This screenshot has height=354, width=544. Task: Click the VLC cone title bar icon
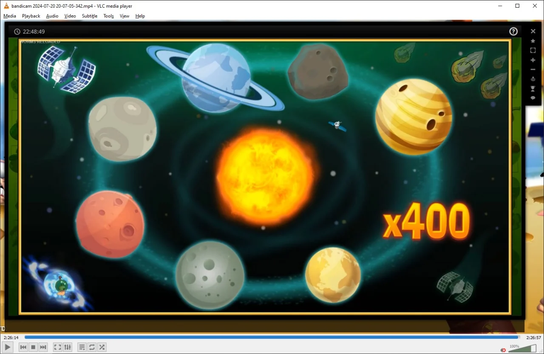(x=6, y=6)
